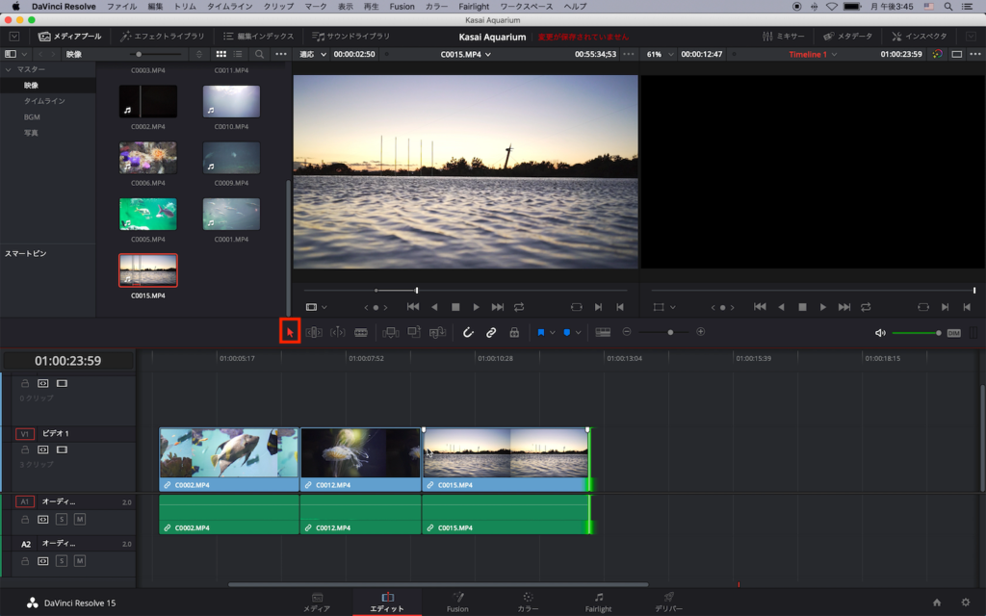Screen dimensions: 986x616
Task: Select the Blade Edit Mode tool
Action: tap(361, 332)
